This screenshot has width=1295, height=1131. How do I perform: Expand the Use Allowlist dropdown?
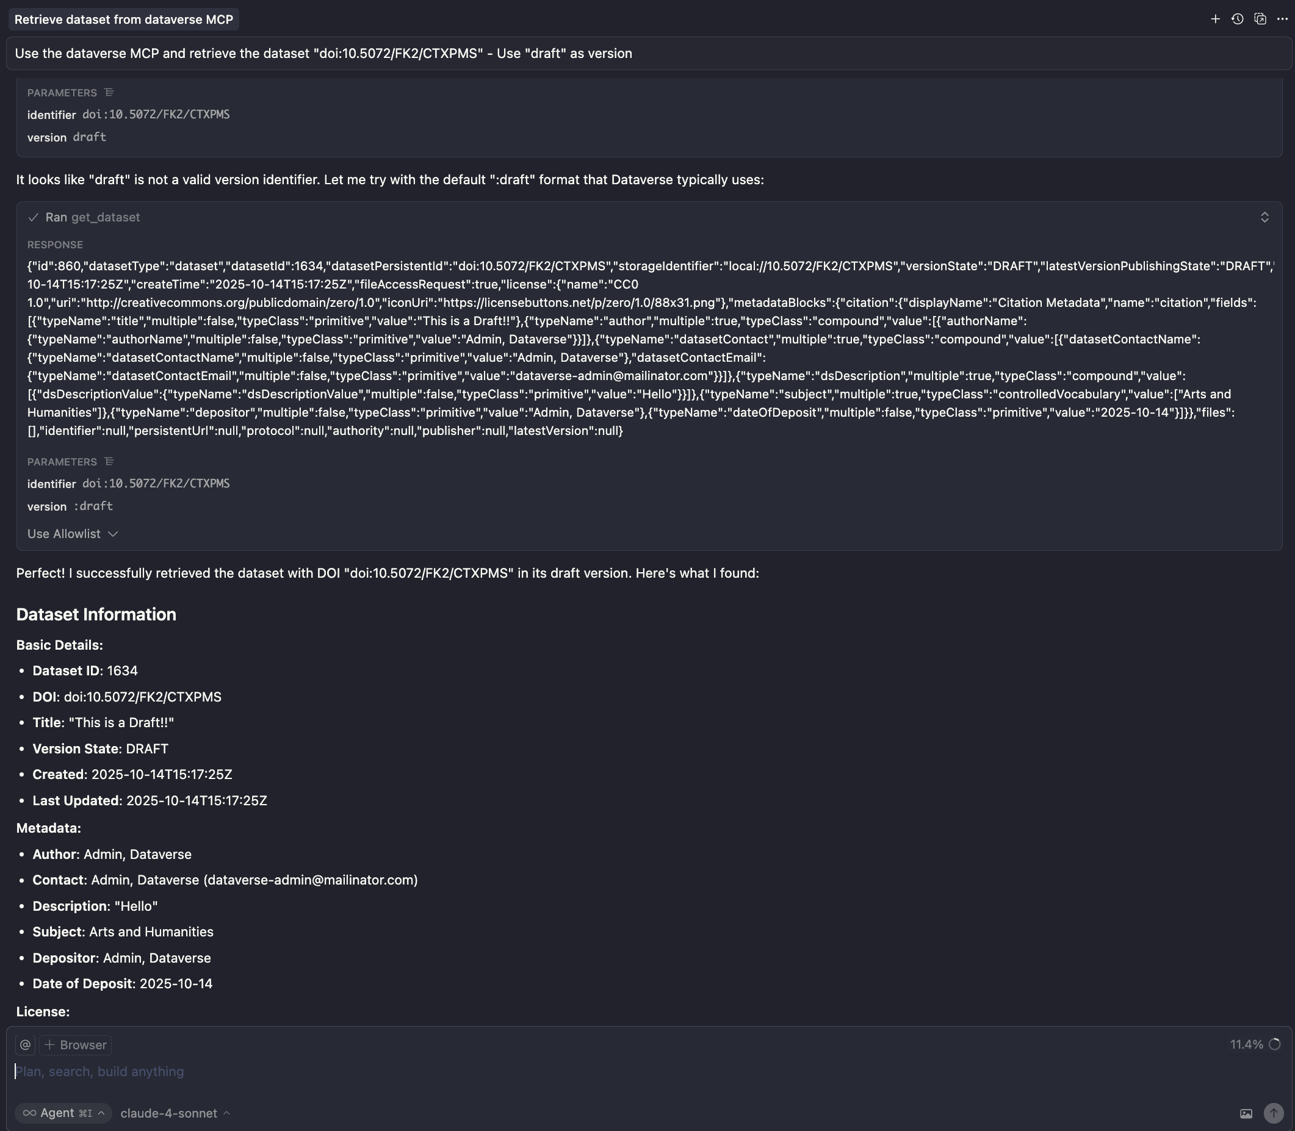[73, 534]
